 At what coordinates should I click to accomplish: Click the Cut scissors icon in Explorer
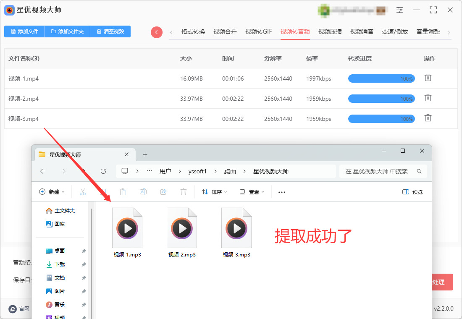pos(83,192)
